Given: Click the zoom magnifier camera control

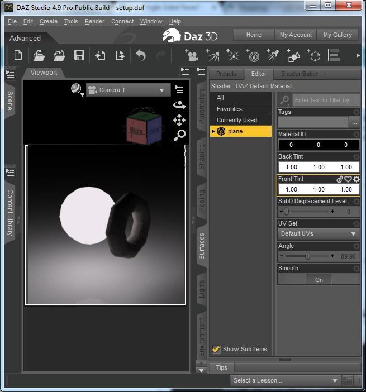Looking at the screenshot, I should 179,135.
